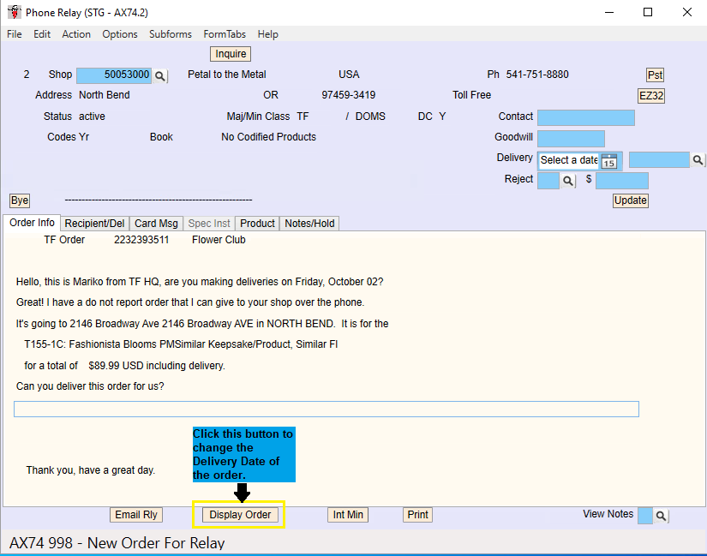Click the 'No Codified Products' text
Screen dimensions: 707x556
tap(268, 137)
